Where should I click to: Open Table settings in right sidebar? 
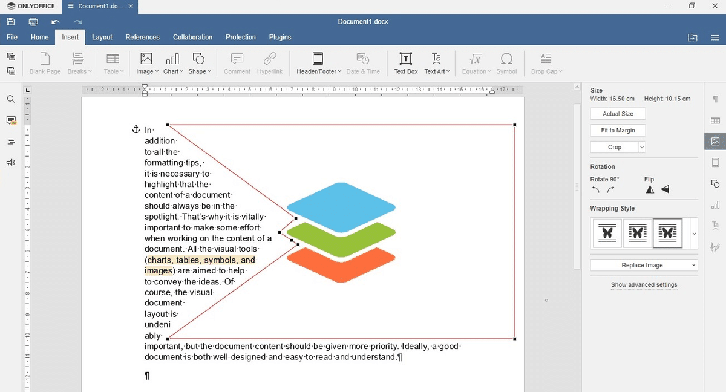coord(716,120)
